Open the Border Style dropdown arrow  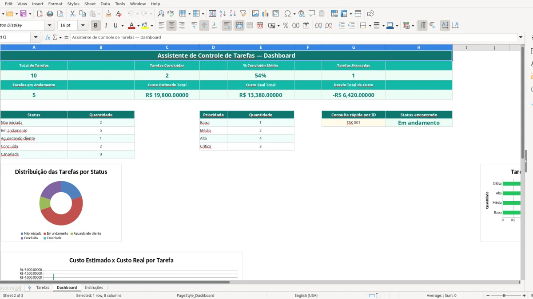point(383,26)
